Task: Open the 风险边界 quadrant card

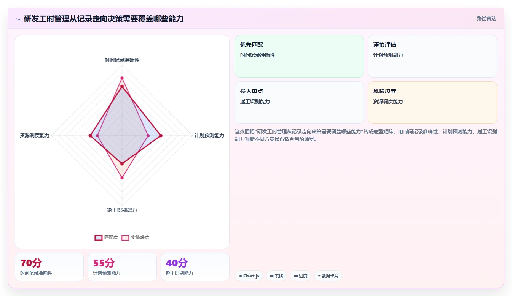Action: (x=432, y=103)
